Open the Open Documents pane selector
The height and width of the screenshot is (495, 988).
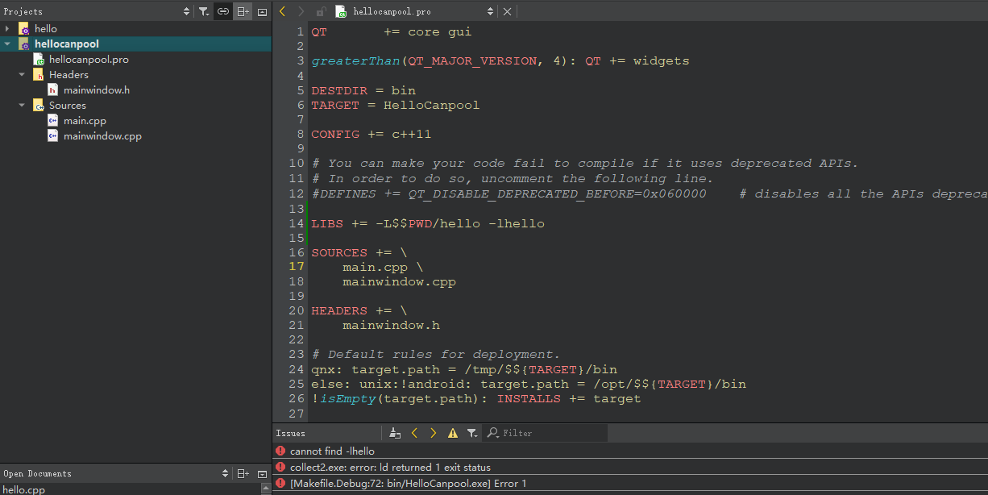(225, 473)
